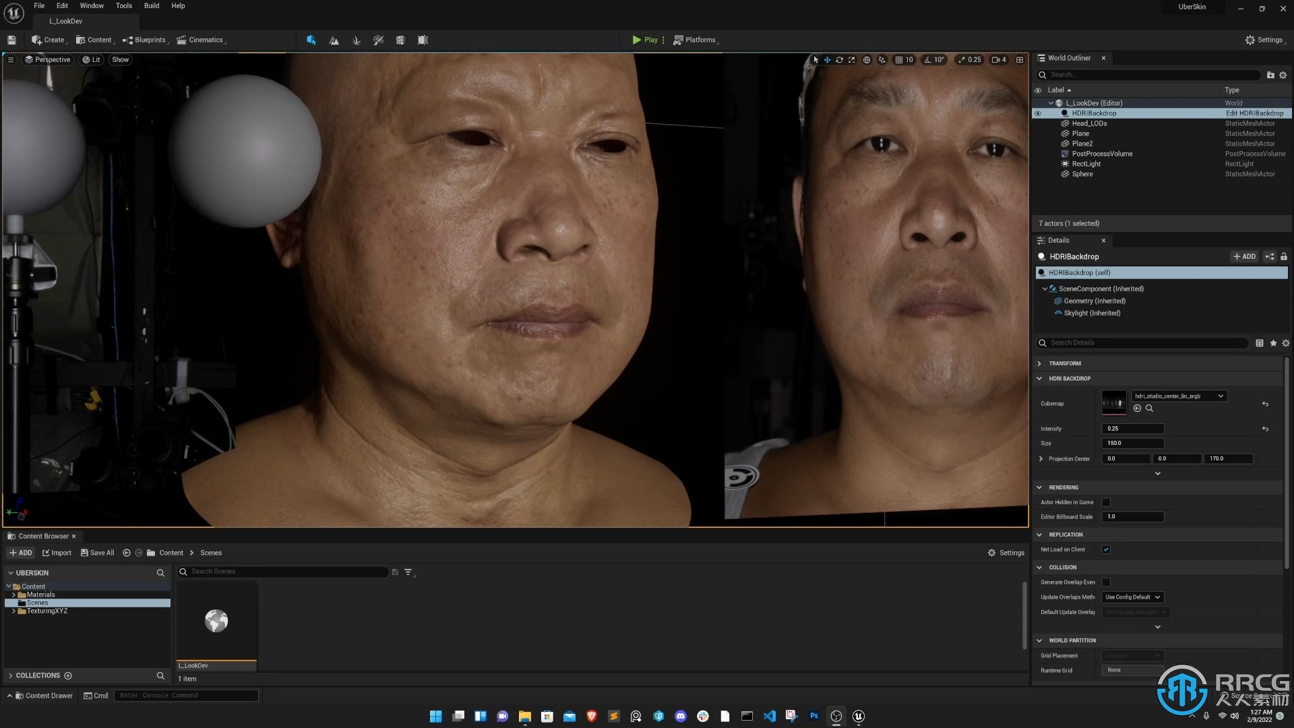Image resolution: width=1294 pixels, height=728 pixels.
Task: Choose the viewport scale tool
Action: click(851, 60)
